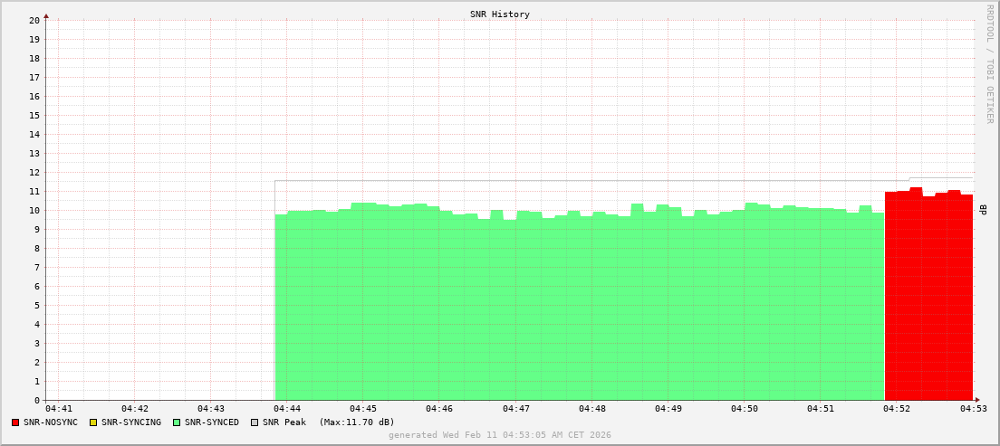Click the 04:41 time label on the x-axis
The image size is (1000, 446).
click(58, 410)
